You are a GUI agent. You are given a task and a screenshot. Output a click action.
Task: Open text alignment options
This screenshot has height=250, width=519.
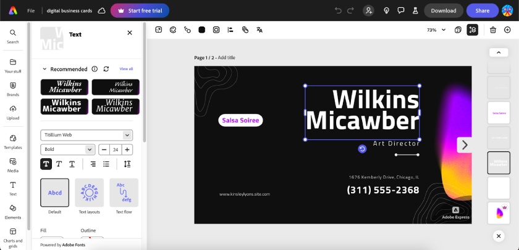93,164
